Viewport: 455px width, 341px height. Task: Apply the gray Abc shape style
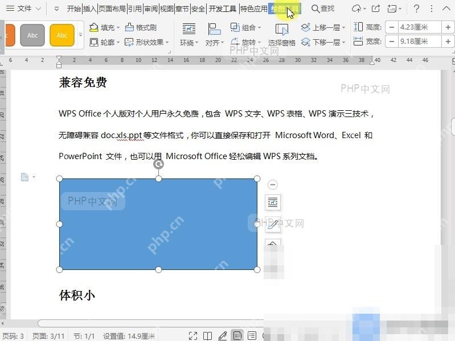pyautogui.click(x=32, y=35)
